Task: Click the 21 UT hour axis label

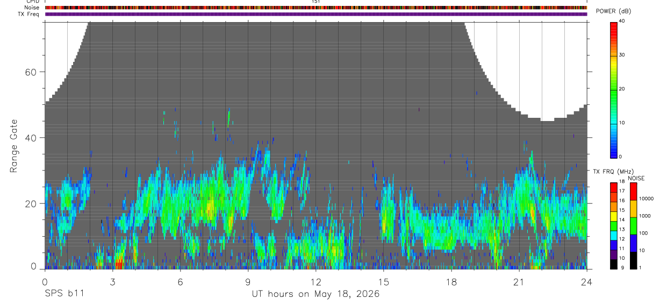Action: click(519, 282)
